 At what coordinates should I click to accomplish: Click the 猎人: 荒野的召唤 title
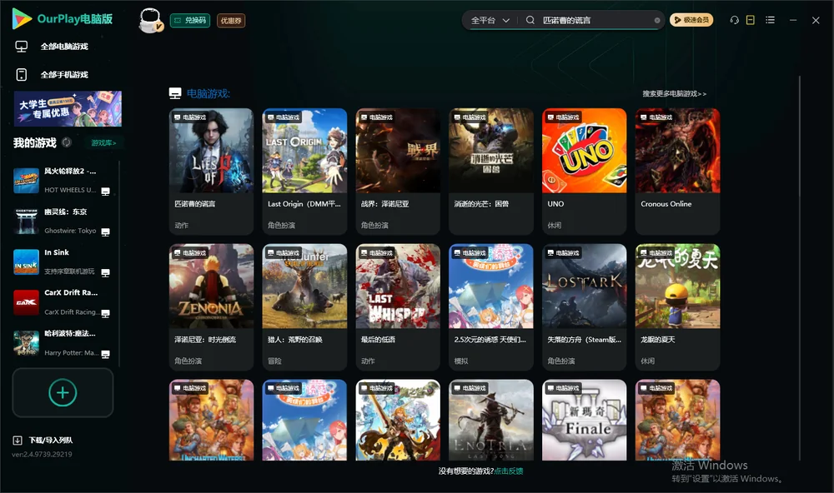point(295,340)
